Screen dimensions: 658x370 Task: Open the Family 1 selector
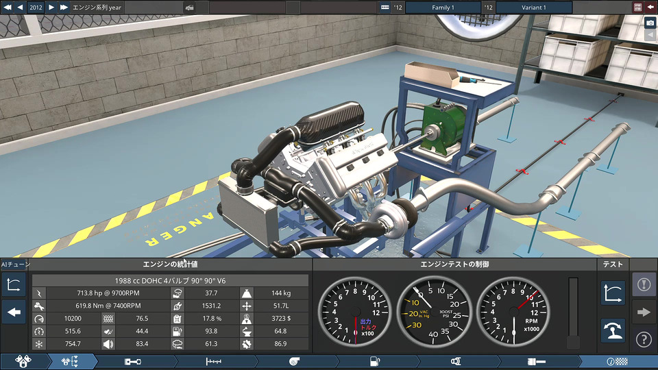(x=442, y=7)
